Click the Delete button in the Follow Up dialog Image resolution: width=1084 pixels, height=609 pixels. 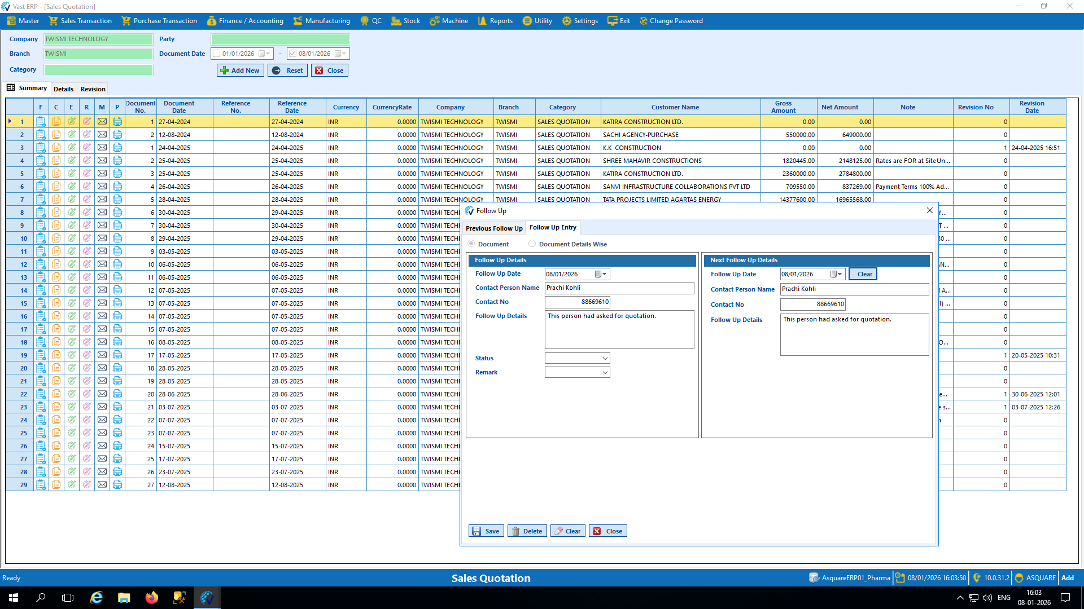click(x=527, y=531)
